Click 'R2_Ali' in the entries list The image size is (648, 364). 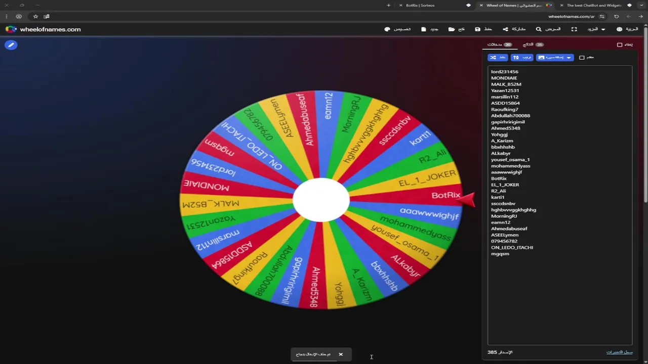click(x=498, y=191)
